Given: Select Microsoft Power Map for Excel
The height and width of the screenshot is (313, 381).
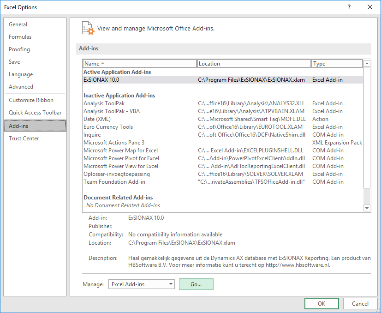Looking at the screenshot, I should 223,150.
